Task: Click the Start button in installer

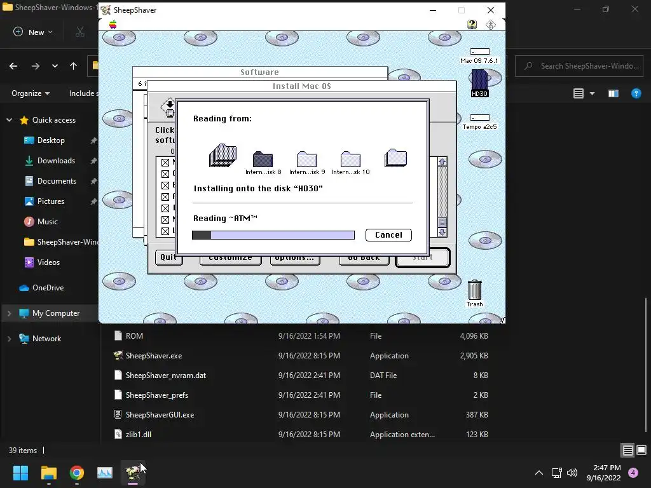Action: [423, 258]
